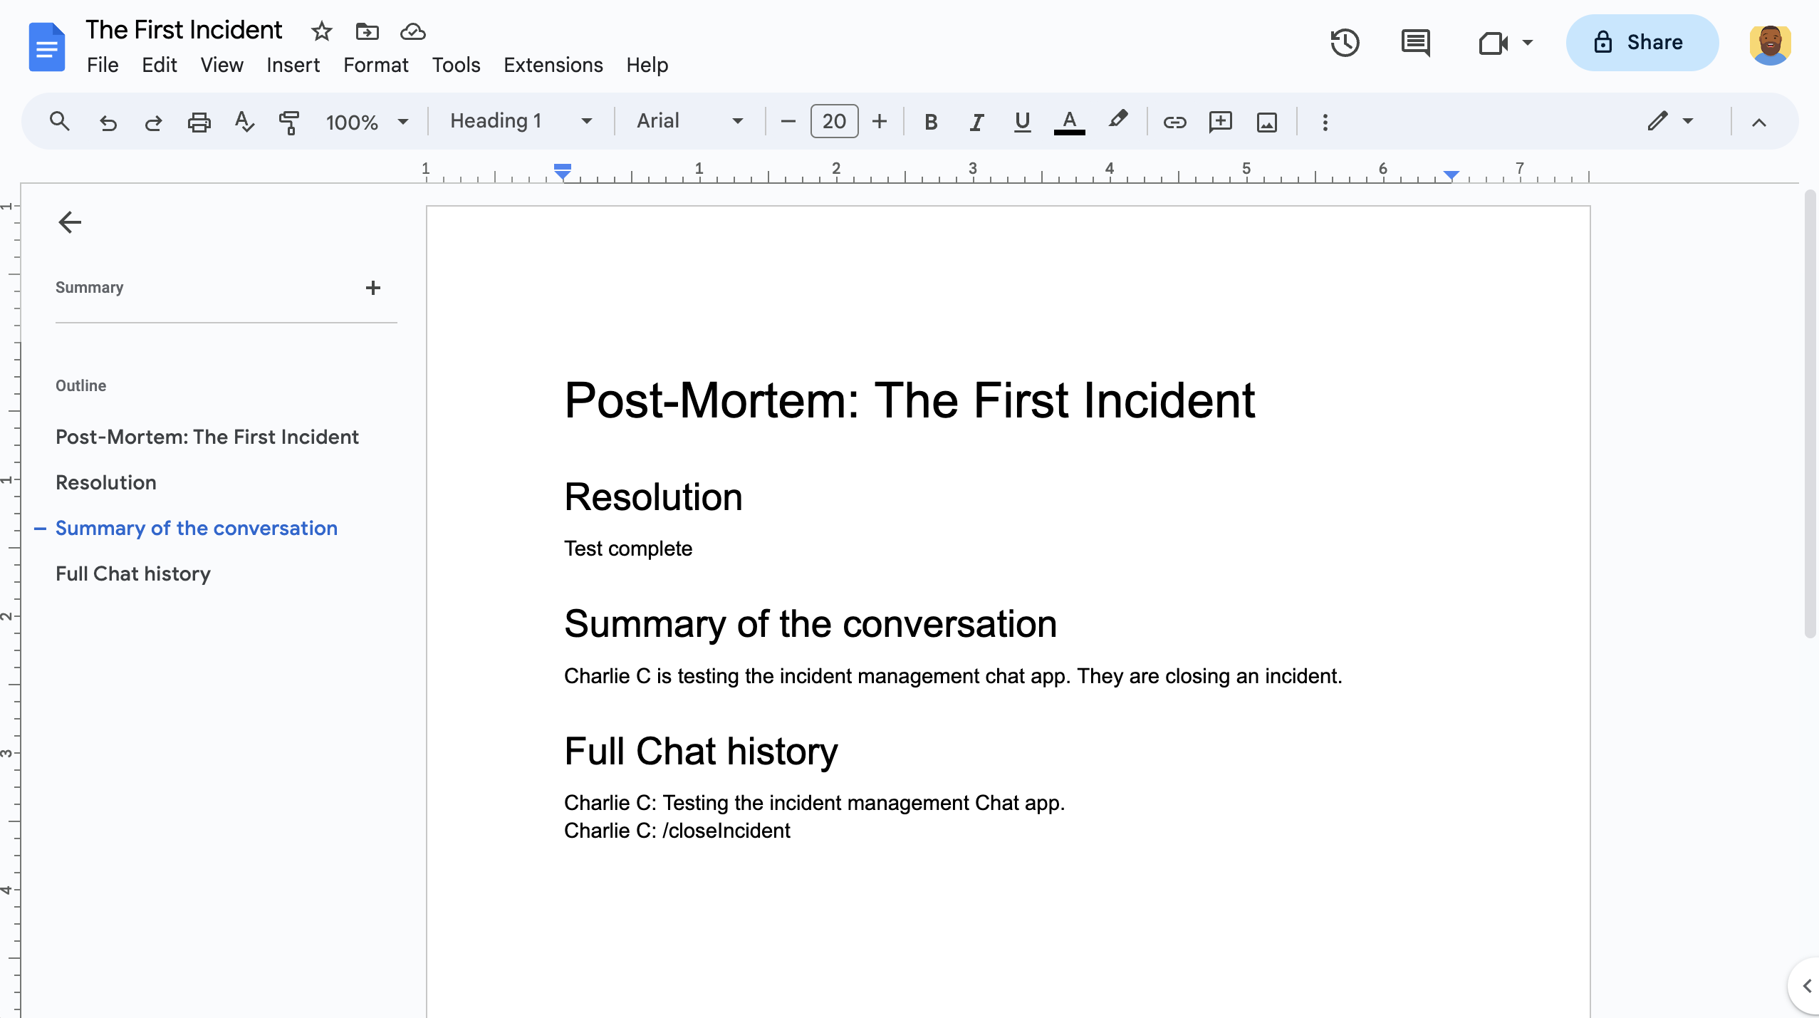The image size is (1819, 1018).
Task: Select the Extensions menu item
Action: click(552, 65)
